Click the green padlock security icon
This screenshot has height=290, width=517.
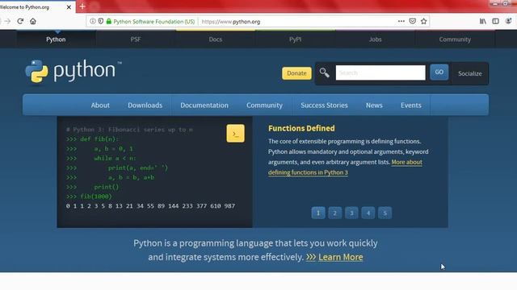click(109, 22)
